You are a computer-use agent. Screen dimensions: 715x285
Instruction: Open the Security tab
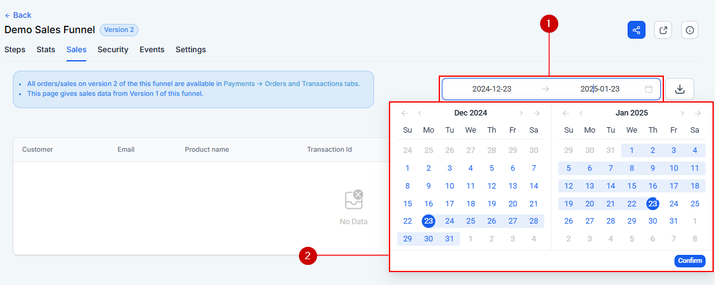click(x=113, y=50)
